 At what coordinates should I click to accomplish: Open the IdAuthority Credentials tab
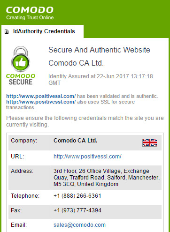(43, 31)
